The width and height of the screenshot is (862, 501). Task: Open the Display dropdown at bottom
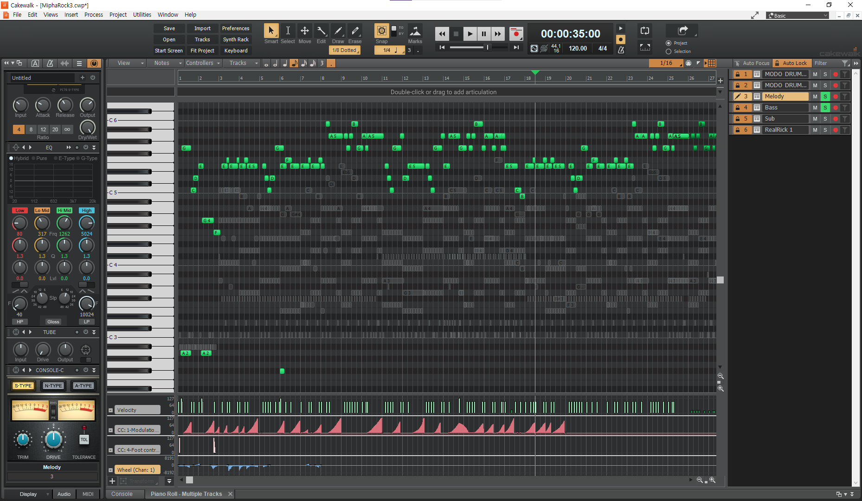28,494
